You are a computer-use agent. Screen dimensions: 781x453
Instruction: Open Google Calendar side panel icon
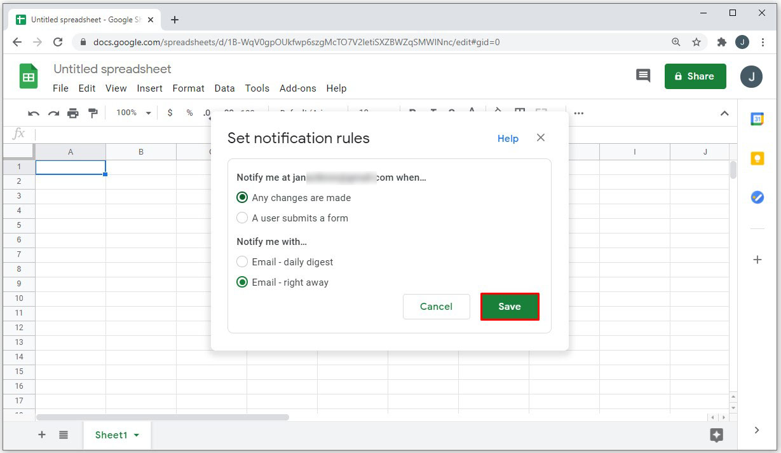[x=757, y=119]
